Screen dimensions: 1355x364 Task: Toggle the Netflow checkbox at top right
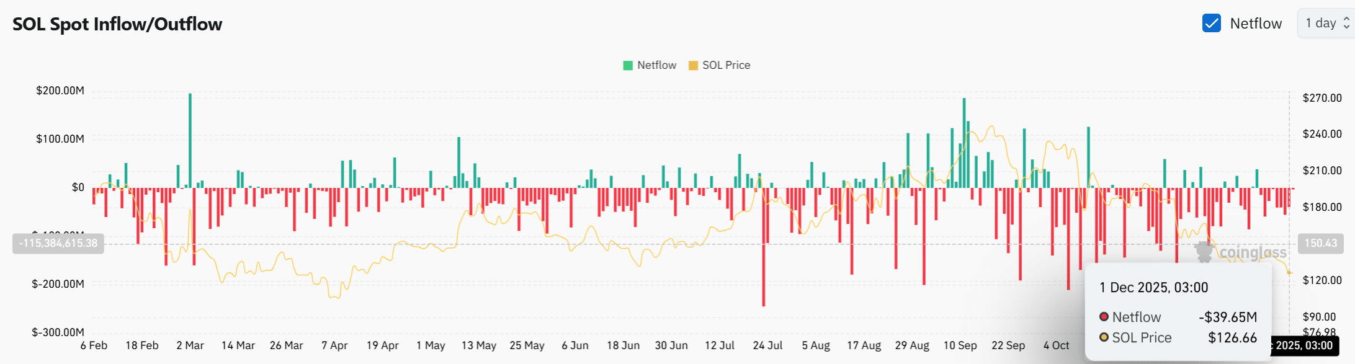pos(1211,24)
